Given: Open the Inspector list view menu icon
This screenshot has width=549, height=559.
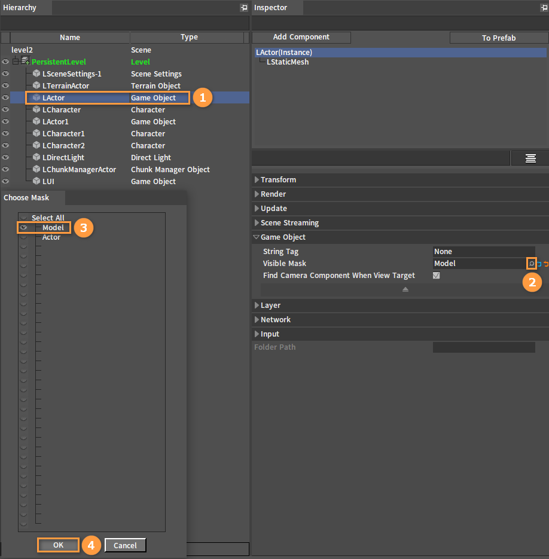Looking at the screenshot, I should tap(530, 158).
